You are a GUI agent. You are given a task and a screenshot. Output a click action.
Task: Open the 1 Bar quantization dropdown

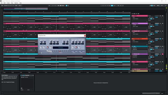20,6
